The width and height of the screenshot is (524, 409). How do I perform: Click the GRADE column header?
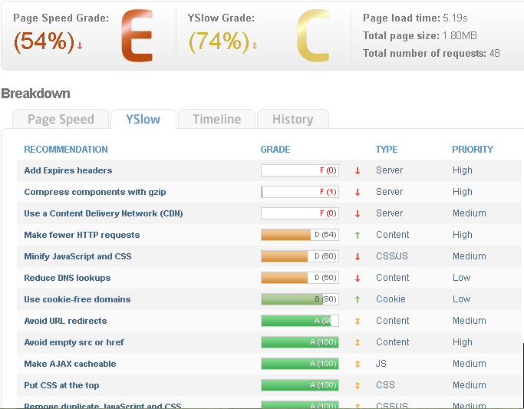point(275,150)
